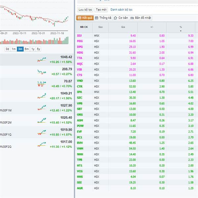Open stock ticker HDG
Viewport: 198px width, 198px height.
pos(80,52)
